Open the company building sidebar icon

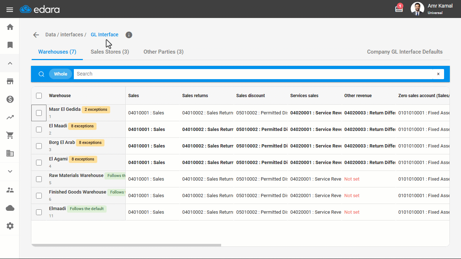click(10, 153)
